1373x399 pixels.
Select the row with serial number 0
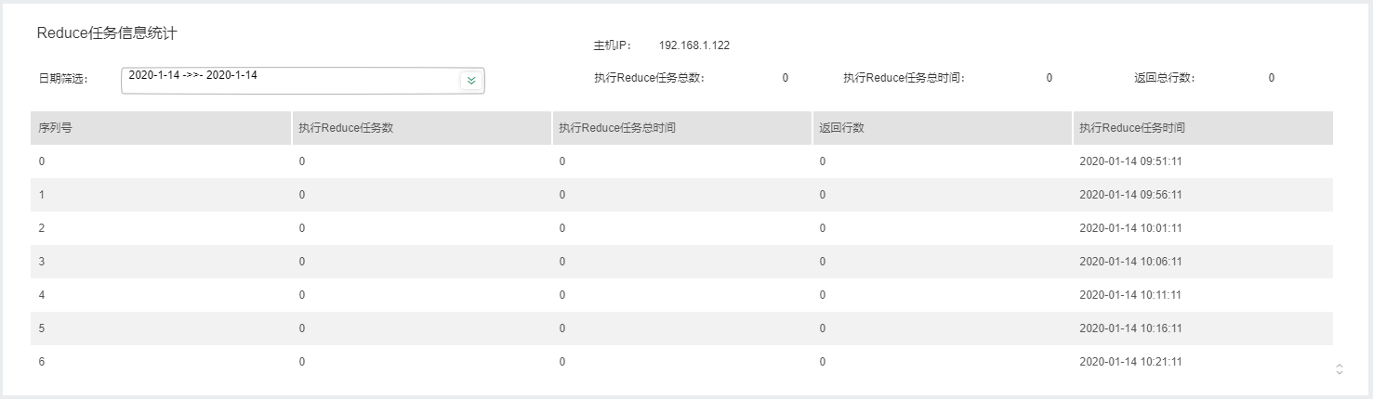tap(42, 161)
